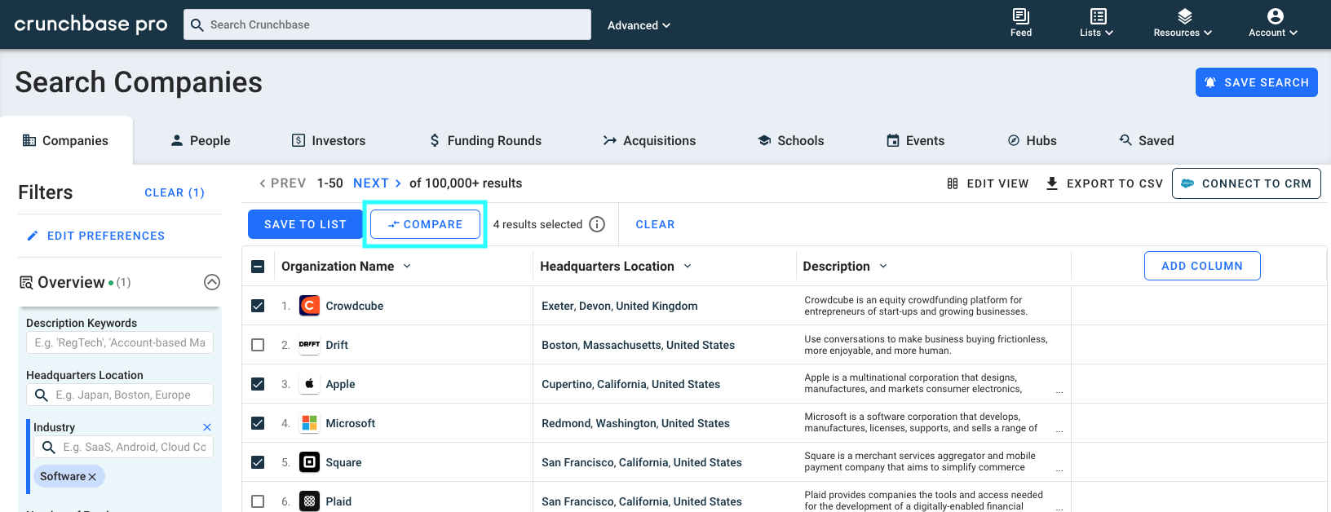
Task: Click CLEAR (1) in Filters
Action: point(175,192)
